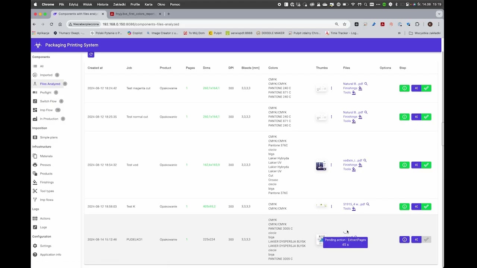Image resolution: width=477 pixels, height=268 pixels.
Task: Click the browser address bar URL
Action: (141, 24)
